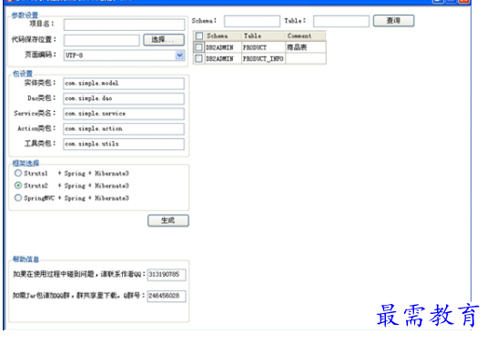Click the Action类包 com.simple.action field
The height and width of the screenshot is (344, 487).
pos(124,128)
